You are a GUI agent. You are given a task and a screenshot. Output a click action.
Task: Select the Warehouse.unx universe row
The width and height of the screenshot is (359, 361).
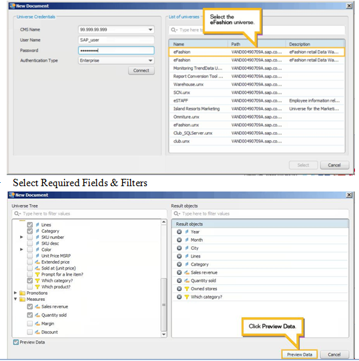coord(256,85)
